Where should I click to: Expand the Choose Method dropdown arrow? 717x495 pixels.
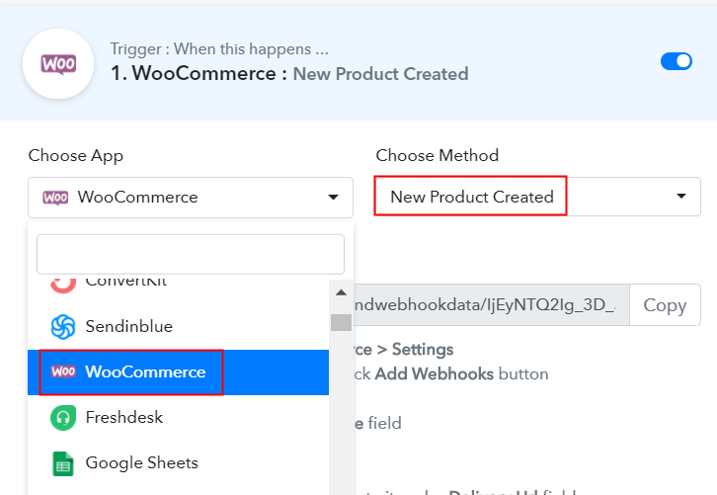680,197
